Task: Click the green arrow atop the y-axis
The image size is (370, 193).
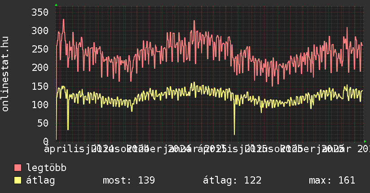Action: 56,5
